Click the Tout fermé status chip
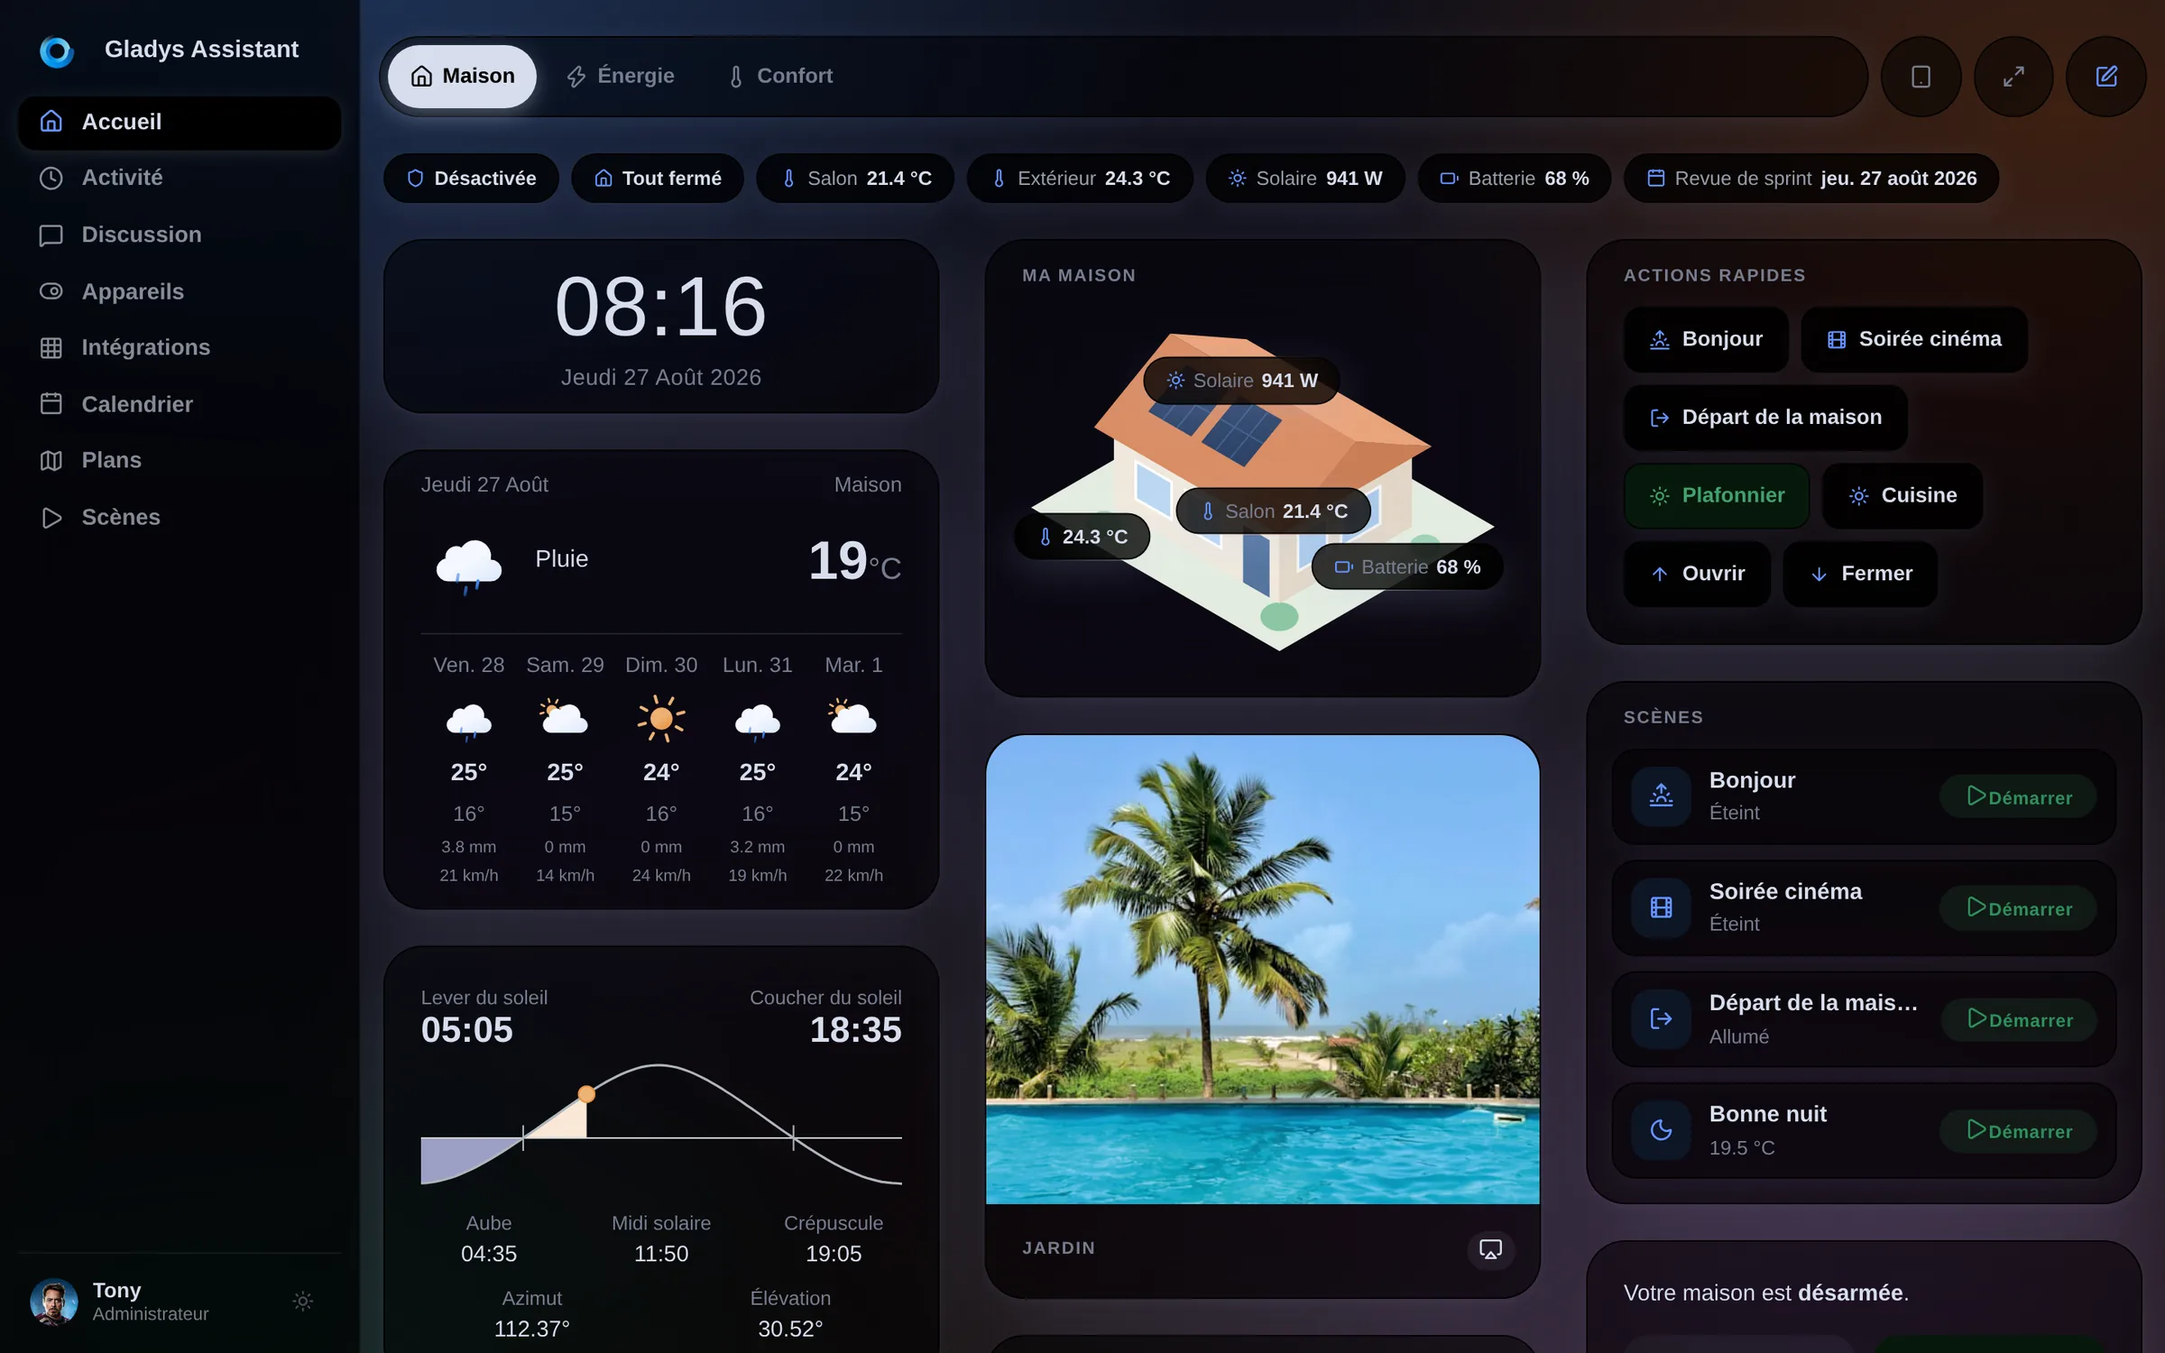This screenshot has width=2165, height=1353. [658, 179]
